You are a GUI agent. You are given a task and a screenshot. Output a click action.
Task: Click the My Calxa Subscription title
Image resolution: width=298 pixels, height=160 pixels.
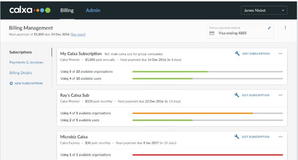pyautogui.click(x=81, y=54)
